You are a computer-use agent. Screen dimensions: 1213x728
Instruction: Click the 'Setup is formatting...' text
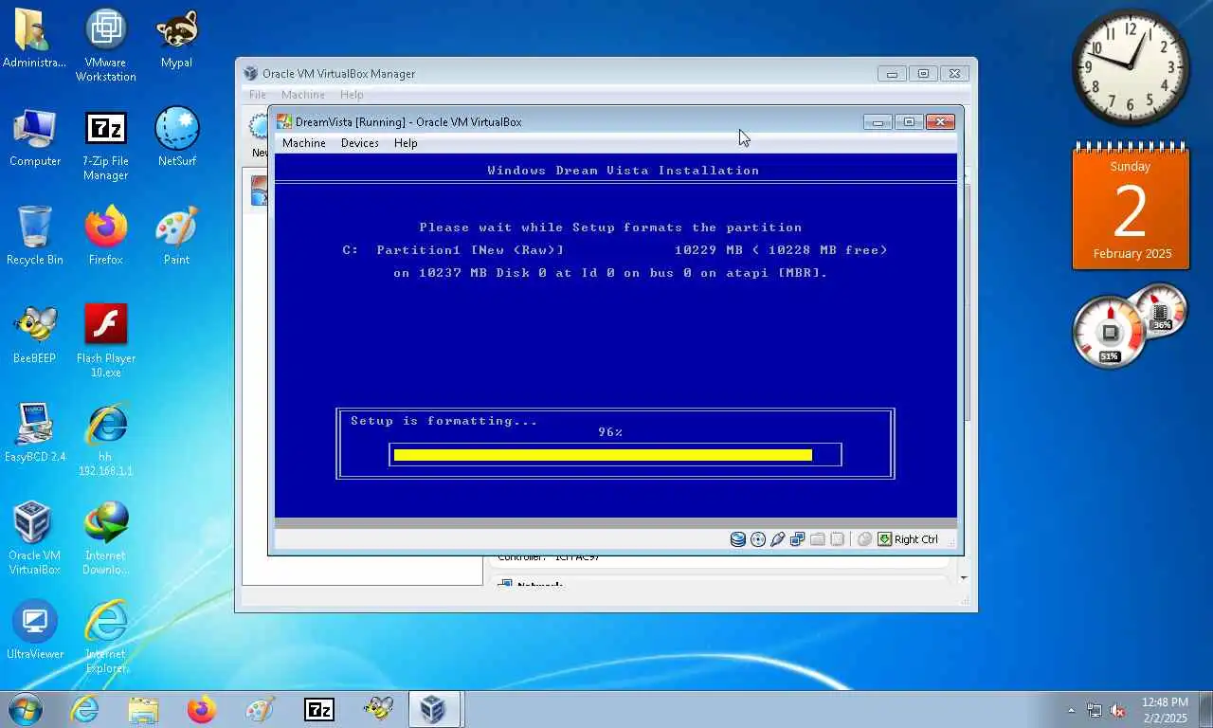444,421
